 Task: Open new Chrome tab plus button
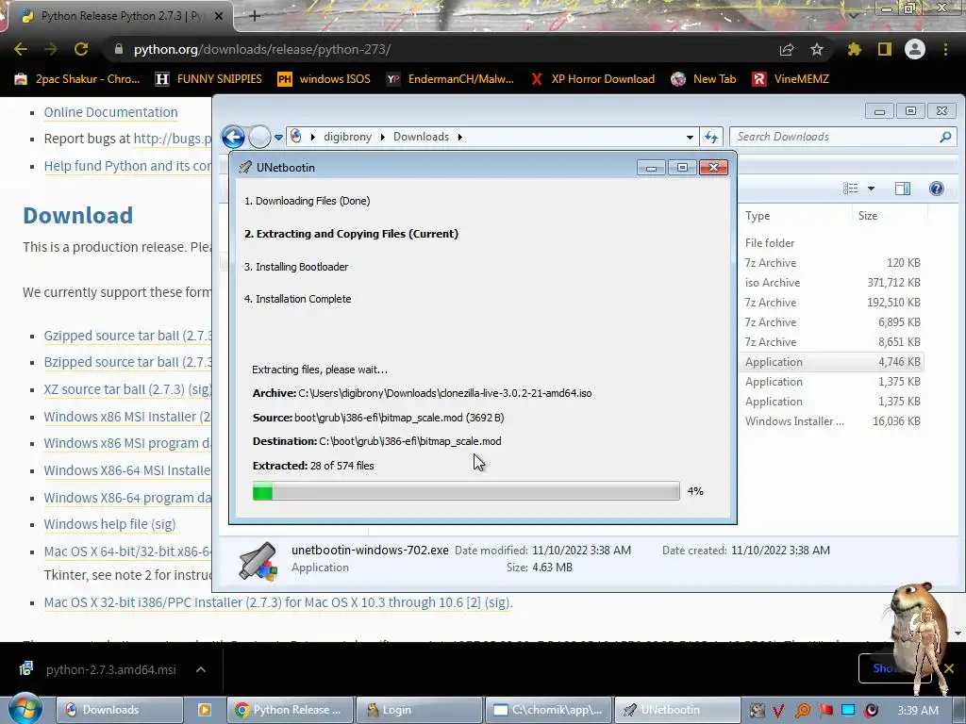255,16
